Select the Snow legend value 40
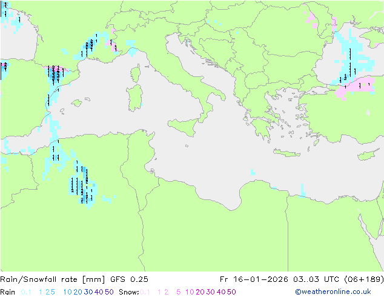Screen dimensions: 384x297 (221, 292)
